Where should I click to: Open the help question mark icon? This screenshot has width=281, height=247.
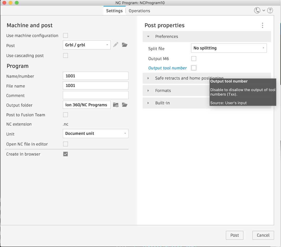tap(270, 10)
